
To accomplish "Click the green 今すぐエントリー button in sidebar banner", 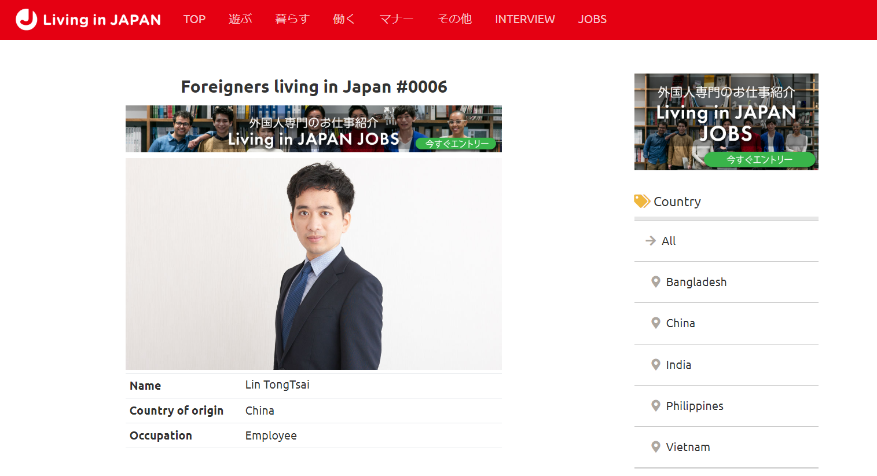I will 759,159.
